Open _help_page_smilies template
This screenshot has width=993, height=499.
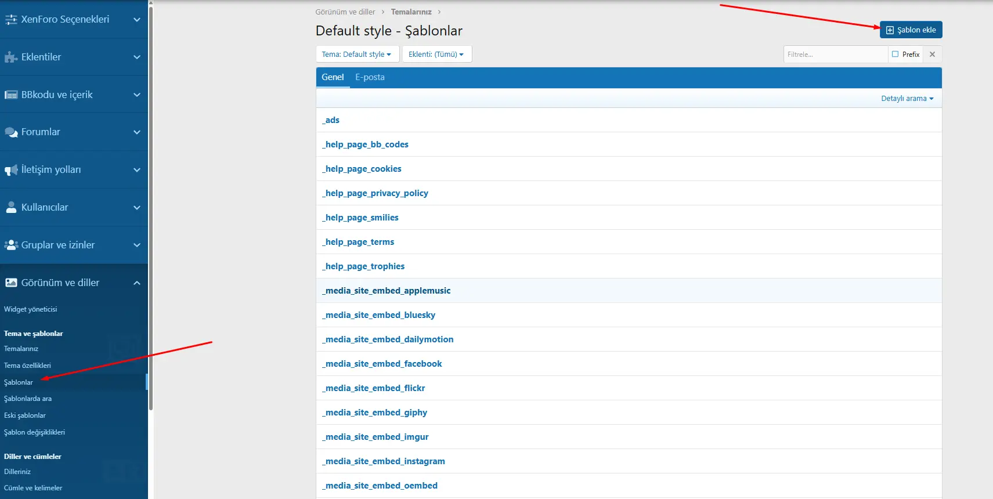coord(360,218)
